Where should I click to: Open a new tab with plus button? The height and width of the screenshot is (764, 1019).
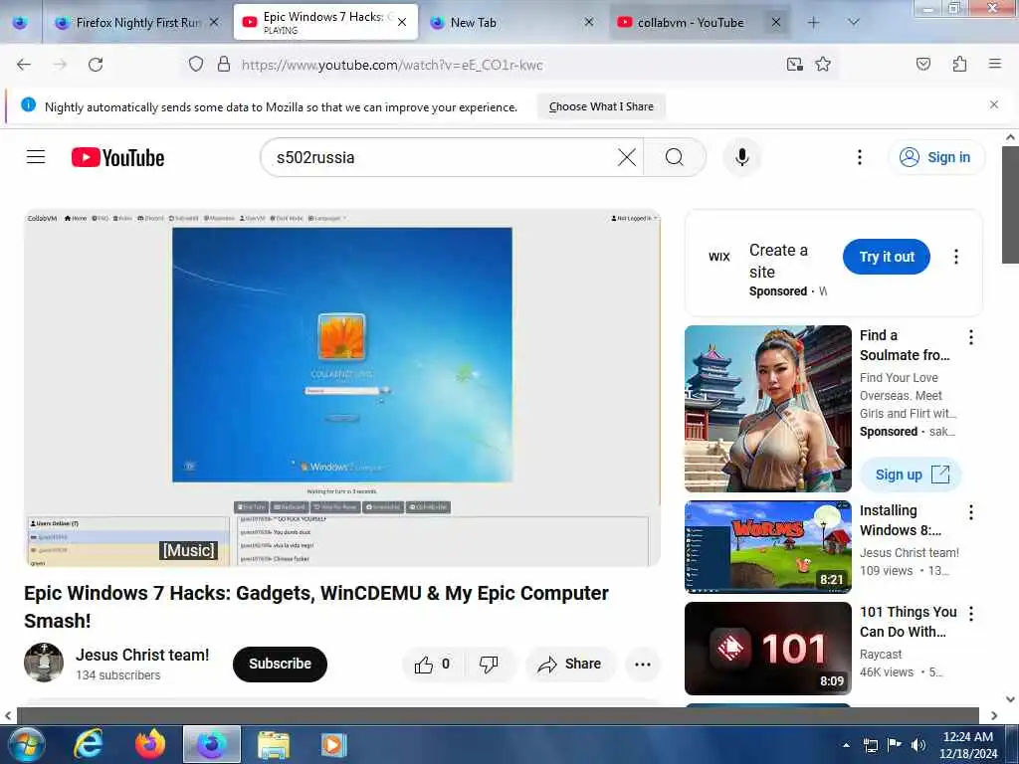point(813,22)
